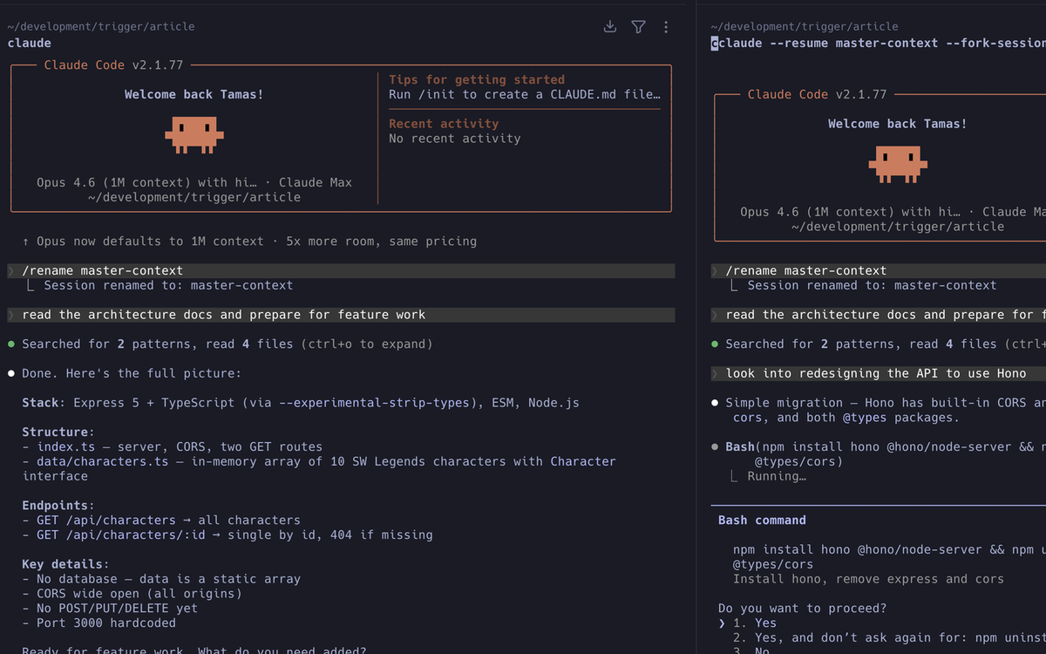Click 'GET /api/characters/:id → single by id' line
The width and height of the screenshot is (1046, 654).
(228, 535)
